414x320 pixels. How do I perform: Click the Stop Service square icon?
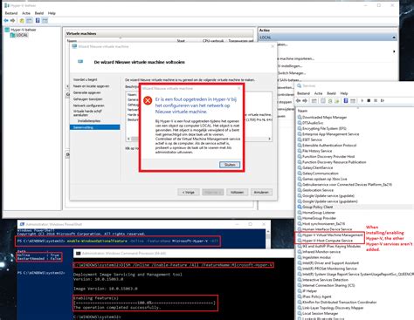tap(369, 100)
